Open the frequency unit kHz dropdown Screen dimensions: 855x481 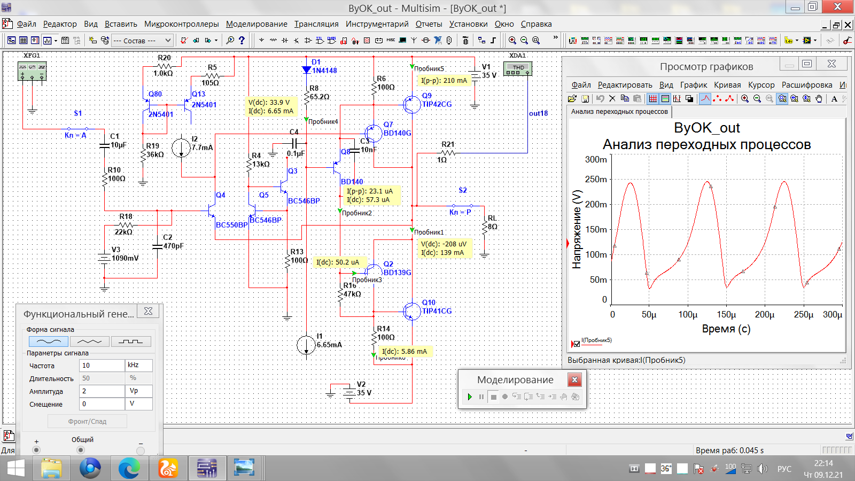139,365
